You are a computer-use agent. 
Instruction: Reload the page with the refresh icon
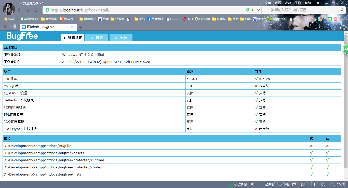pos(28,10)
